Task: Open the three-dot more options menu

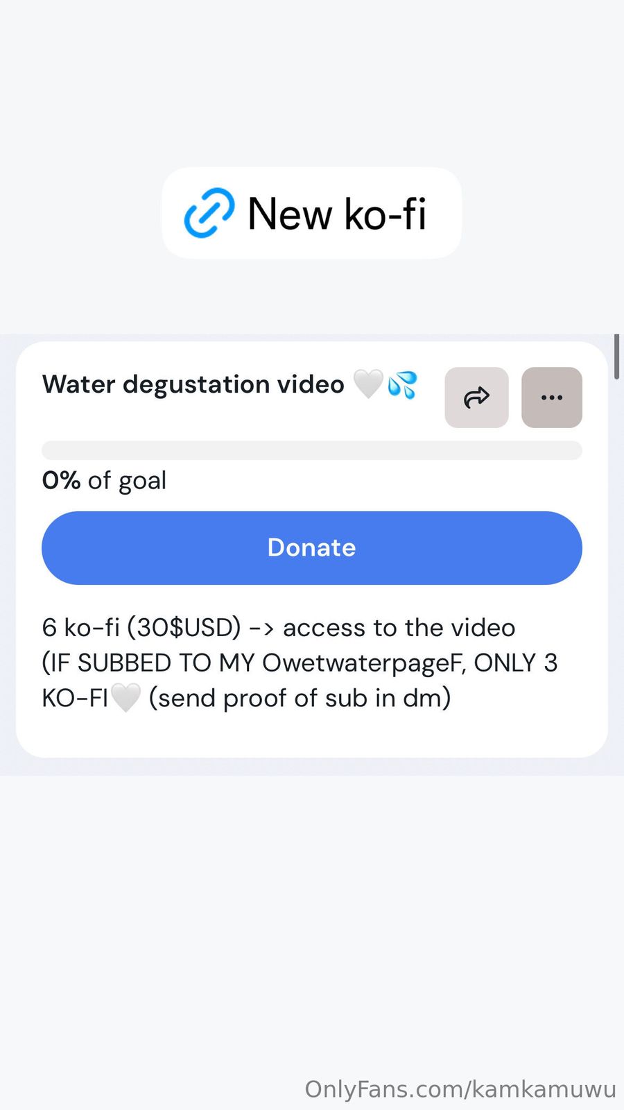Action: click(551, 398)
